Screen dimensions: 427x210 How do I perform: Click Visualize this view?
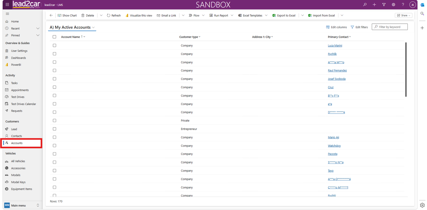tap(139, 15)
